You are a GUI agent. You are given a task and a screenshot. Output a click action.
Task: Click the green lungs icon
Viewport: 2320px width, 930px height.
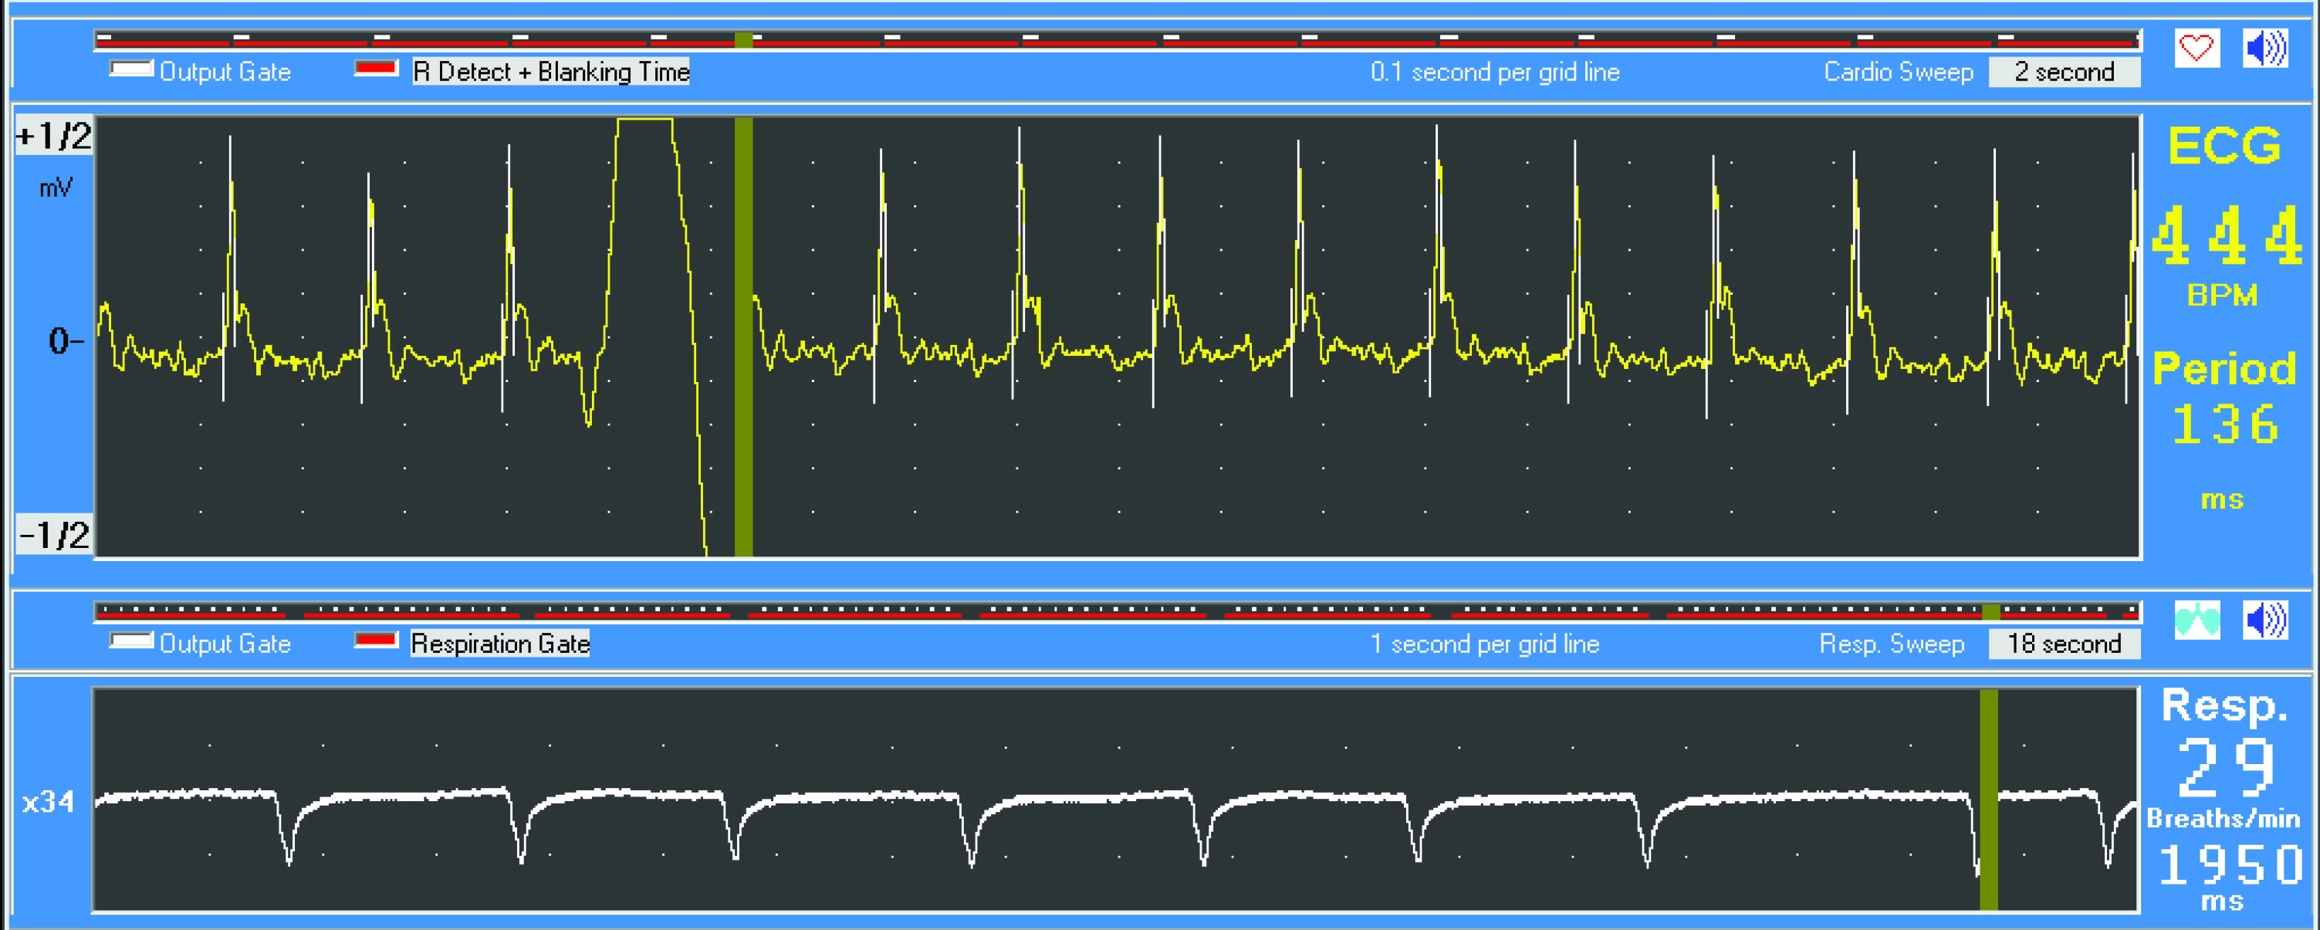pyautogui.click(x=2197, y=620)
